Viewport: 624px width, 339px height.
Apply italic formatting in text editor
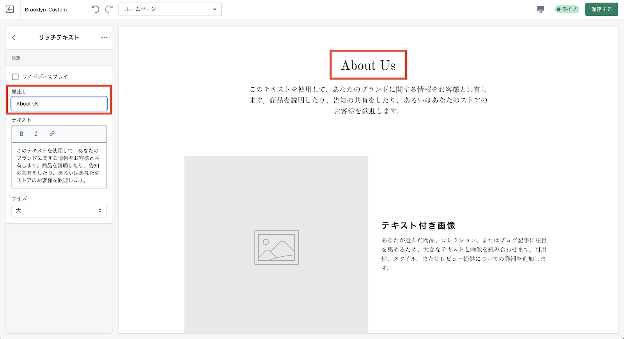tap(36, 134)
